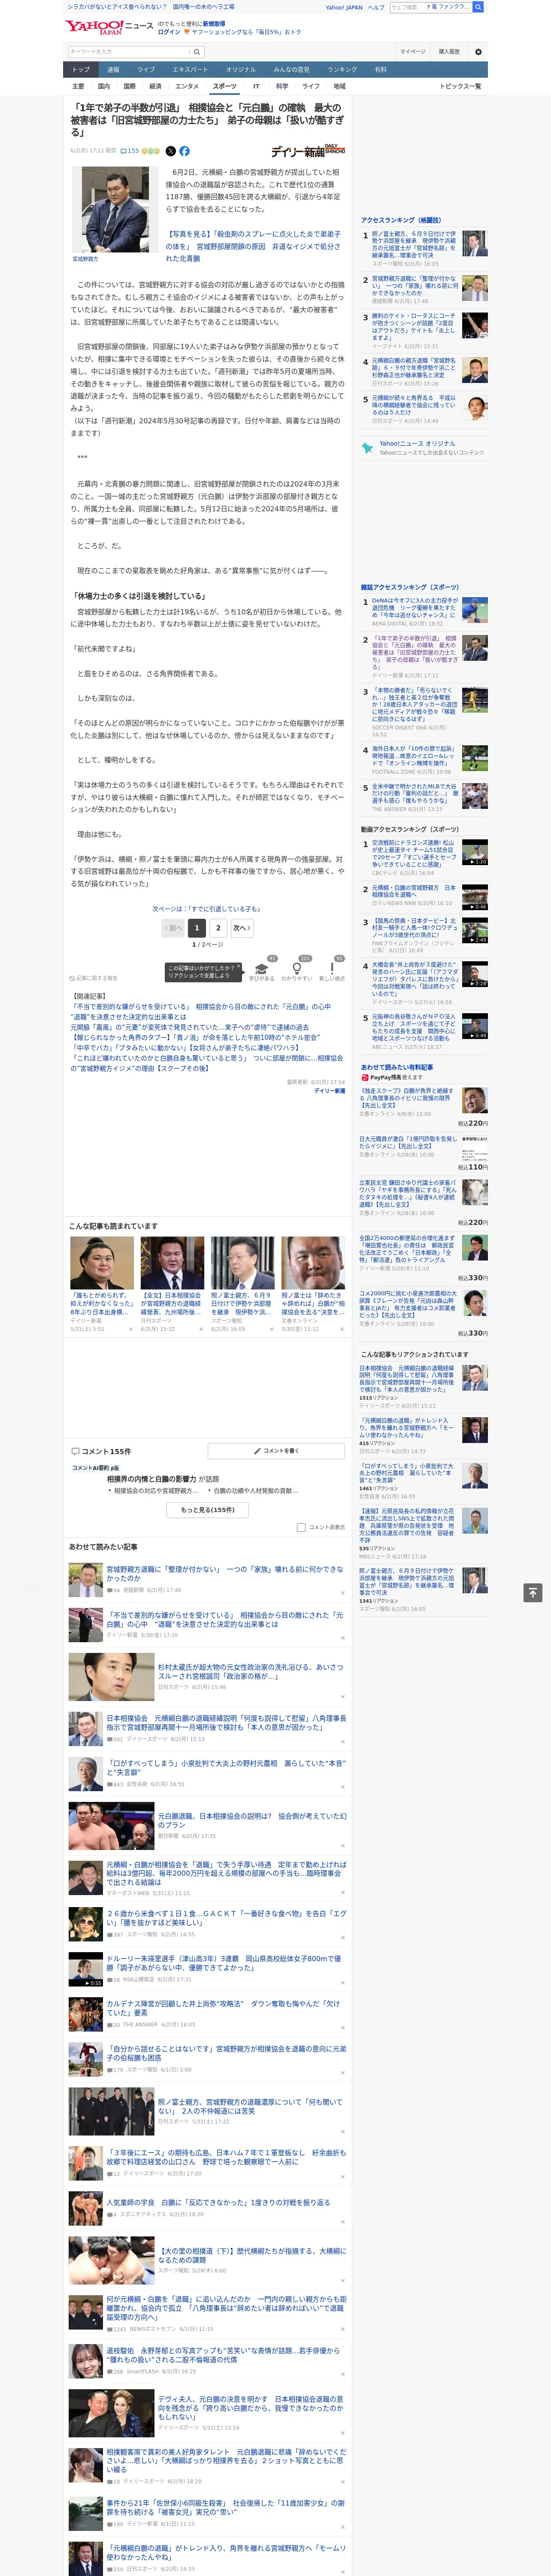Select the スポーツ category tab

224,86
